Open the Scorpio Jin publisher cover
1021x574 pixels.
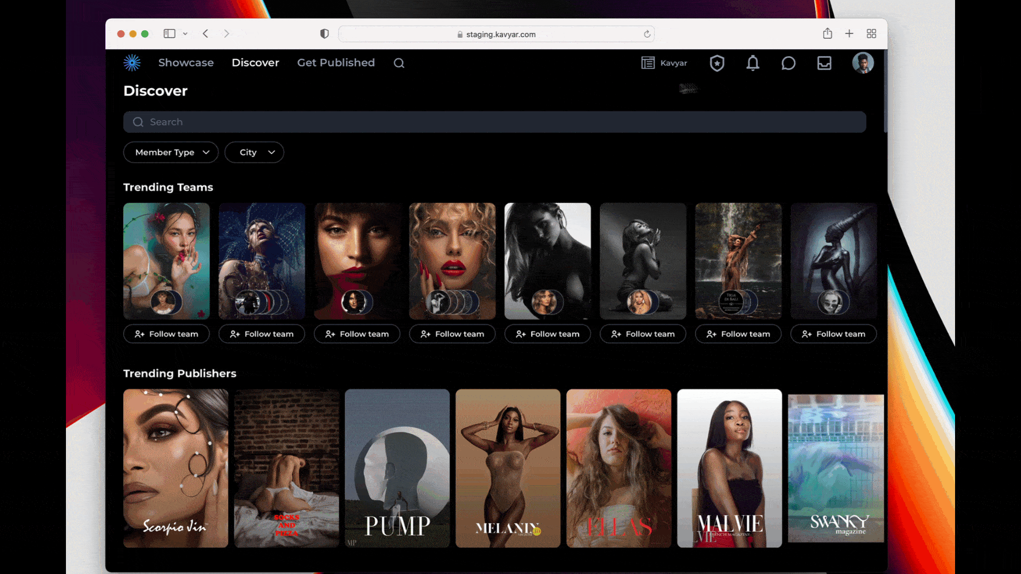[175, 468]
